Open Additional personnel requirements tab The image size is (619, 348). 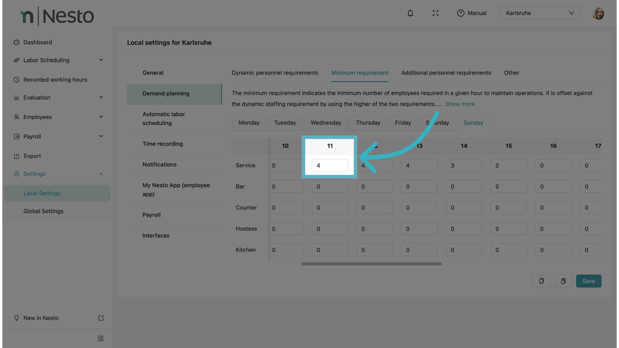tap(446, 72)
